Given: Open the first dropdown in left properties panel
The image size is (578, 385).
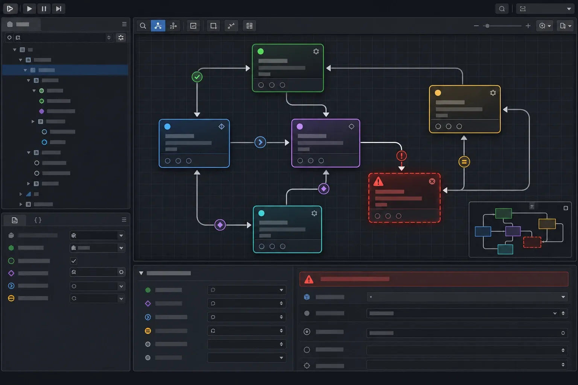Looking at the screenshot, I should 97,235.
